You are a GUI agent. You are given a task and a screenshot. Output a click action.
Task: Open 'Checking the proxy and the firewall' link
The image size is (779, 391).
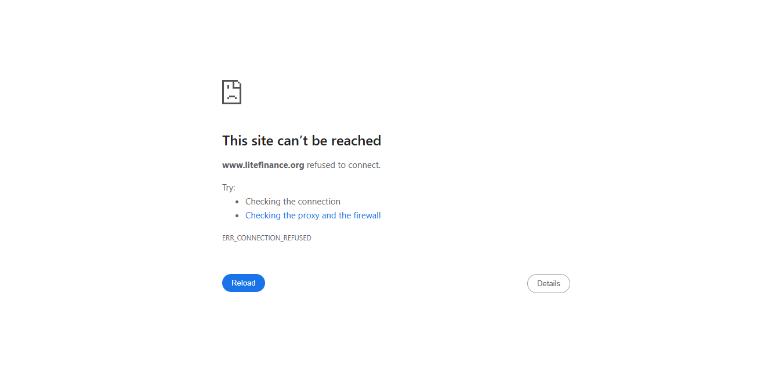(x=313, y=215)
